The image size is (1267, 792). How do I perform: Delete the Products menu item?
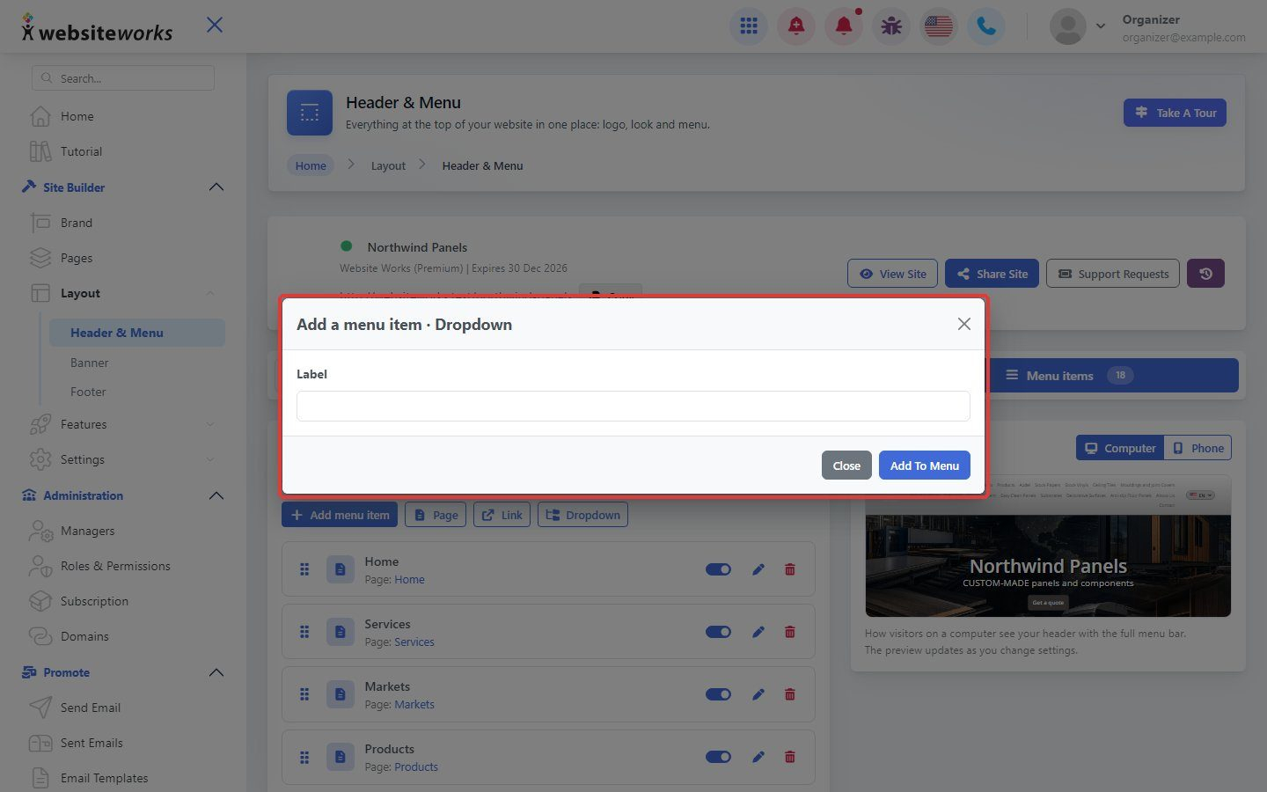[x=790, y=757]
